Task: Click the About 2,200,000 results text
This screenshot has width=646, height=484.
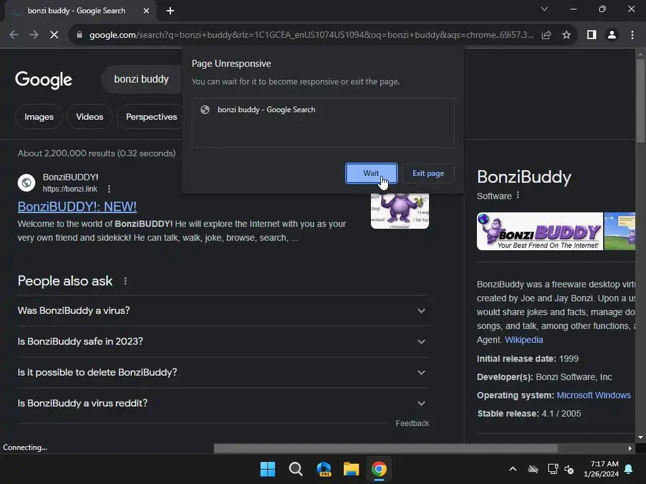Action: 97,154
